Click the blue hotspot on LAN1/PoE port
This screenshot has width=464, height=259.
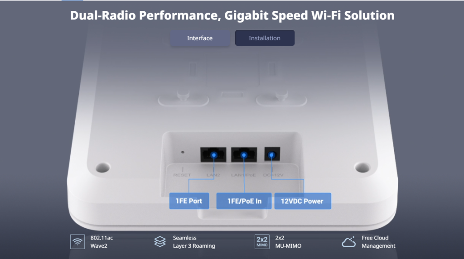tap(244, 155)
